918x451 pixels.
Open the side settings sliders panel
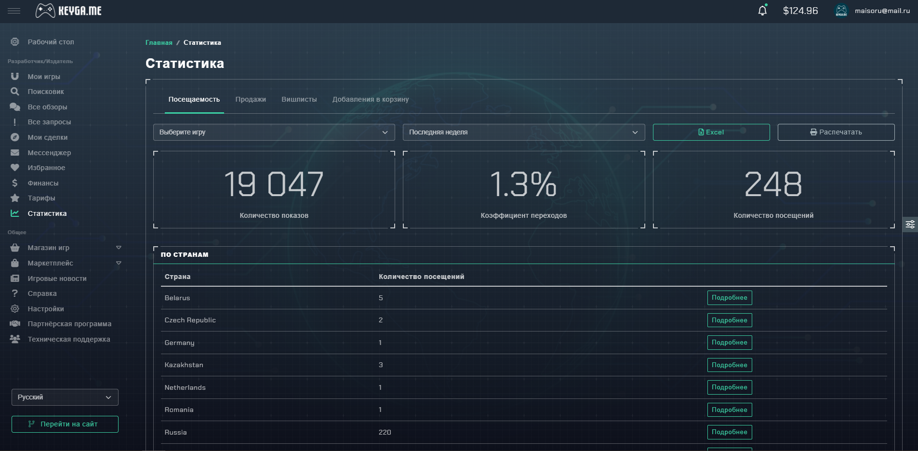tap(910, 225)
